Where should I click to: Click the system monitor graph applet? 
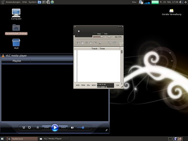147,2
